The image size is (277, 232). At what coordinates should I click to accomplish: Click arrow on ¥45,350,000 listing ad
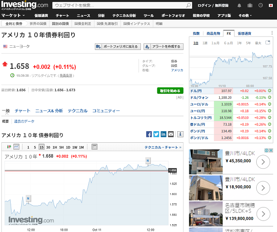[x=263, y=162]
